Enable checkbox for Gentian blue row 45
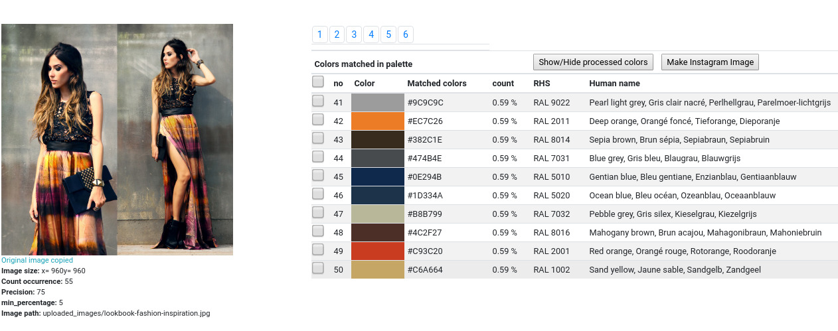838x331 pixels. tap(318, 175)
